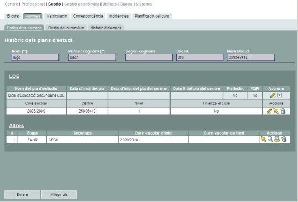Click the yellow arrow icon in the FANR row
This screenshot has width=298, height=202.
coord(263,139)
